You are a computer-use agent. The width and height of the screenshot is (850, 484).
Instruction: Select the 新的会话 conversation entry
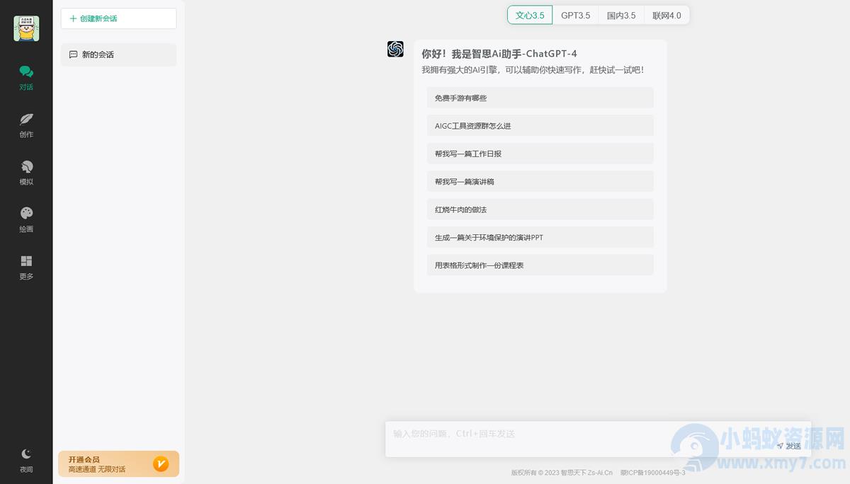pos(118,54)
